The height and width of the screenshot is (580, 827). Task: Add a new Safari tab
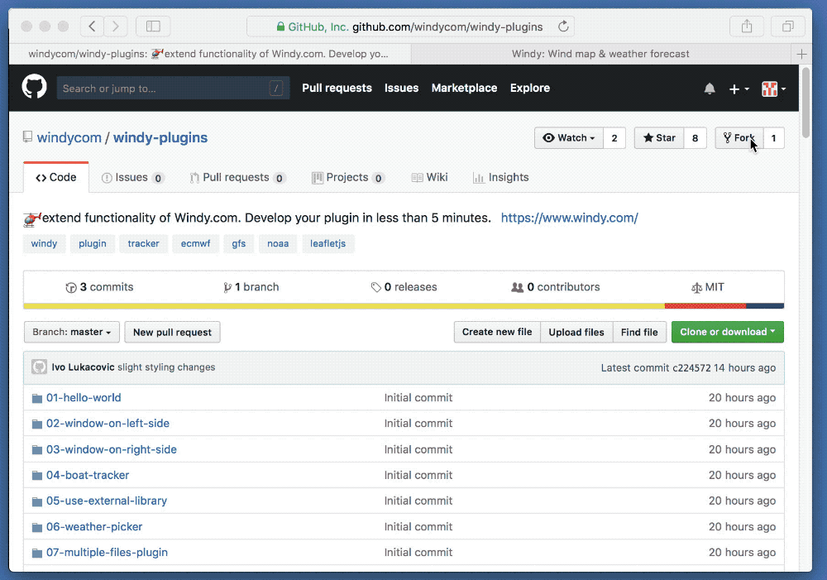click(801, 54)
